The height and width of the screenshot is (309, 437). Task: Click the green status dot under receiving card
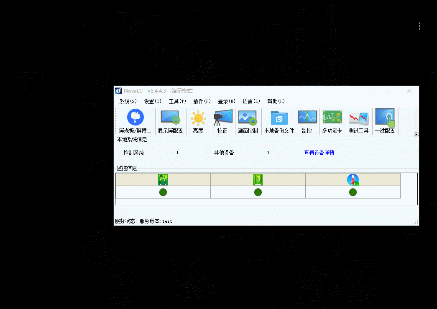pos(258,192)
